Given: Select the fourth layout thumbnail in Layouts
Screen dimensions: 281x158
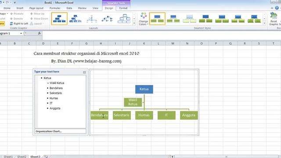Looking at the screenshot, I should click(108, 18).
